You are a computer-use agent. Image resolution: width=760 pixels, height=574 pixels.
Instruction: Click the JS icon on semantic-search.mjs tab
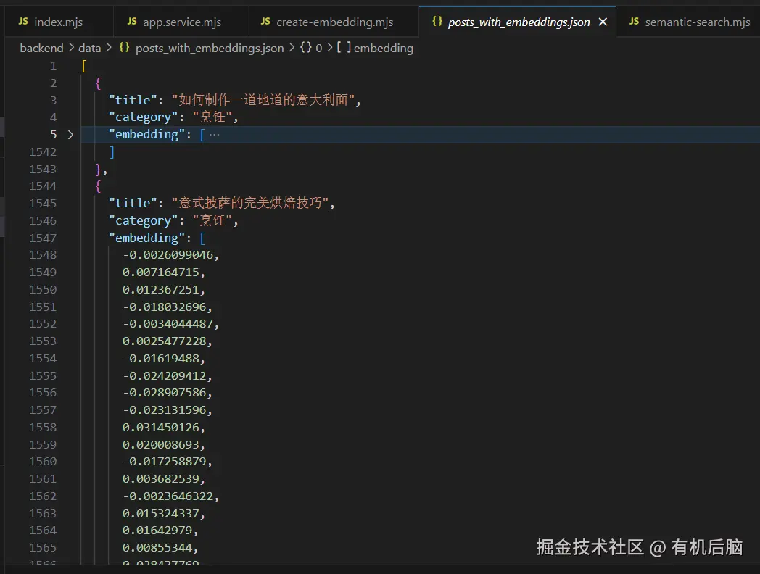pyautogui.click(x=634, y=21)
